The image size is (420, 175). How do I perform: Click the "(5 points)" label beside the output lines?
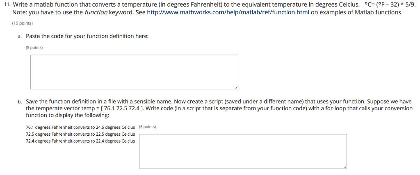148,127
